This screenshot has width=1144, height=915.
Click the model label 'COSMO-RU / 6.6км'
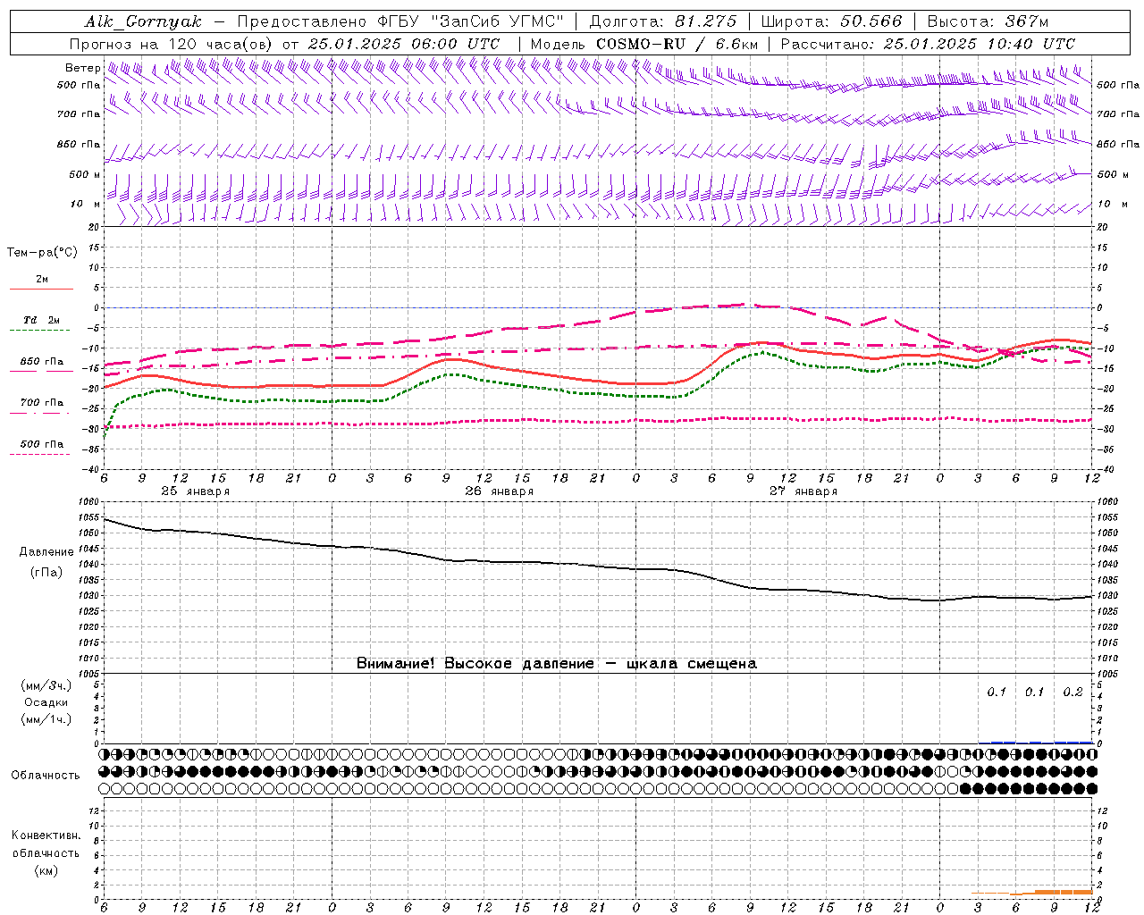(x=677, y=44)
